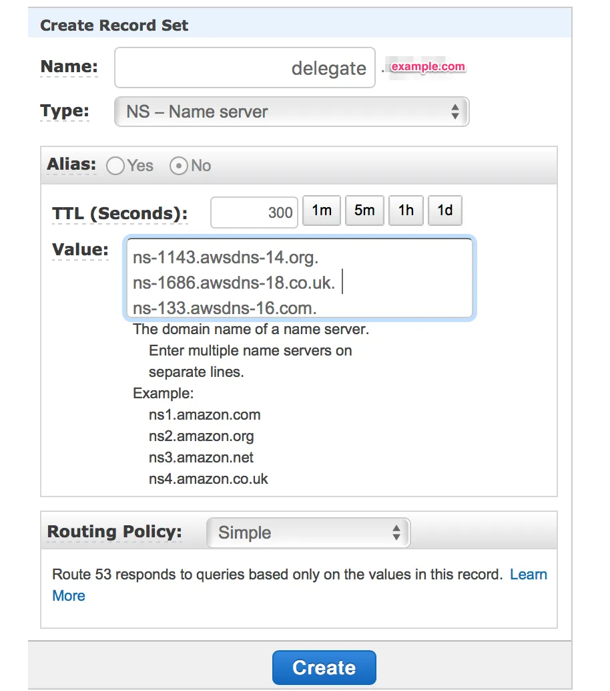Screen dimensions: 610x691
Task: Click the Name field label
Action: point(69,67)
